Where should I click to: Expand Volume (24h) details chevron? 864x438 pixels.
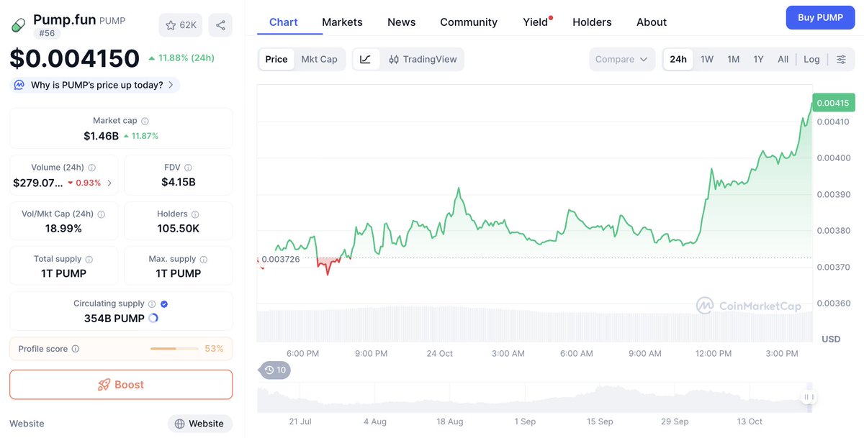click(x=109, y=183)
